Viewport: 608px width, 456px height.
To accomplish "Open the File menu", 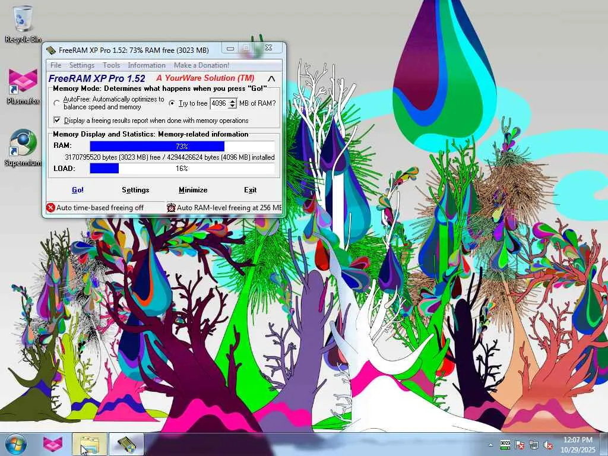I will click(56, 65).
